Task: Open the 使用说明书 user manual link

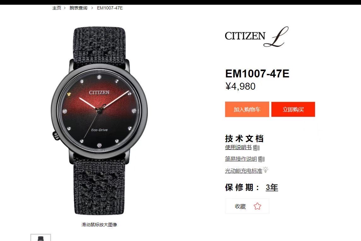Action: tap(238, 148)
